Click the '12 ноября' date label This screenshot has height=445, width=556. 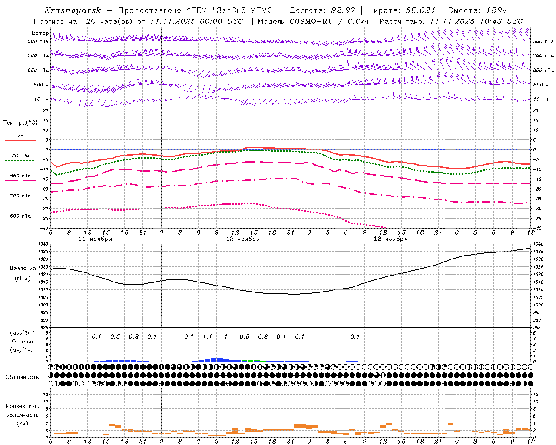pos(243,239)
